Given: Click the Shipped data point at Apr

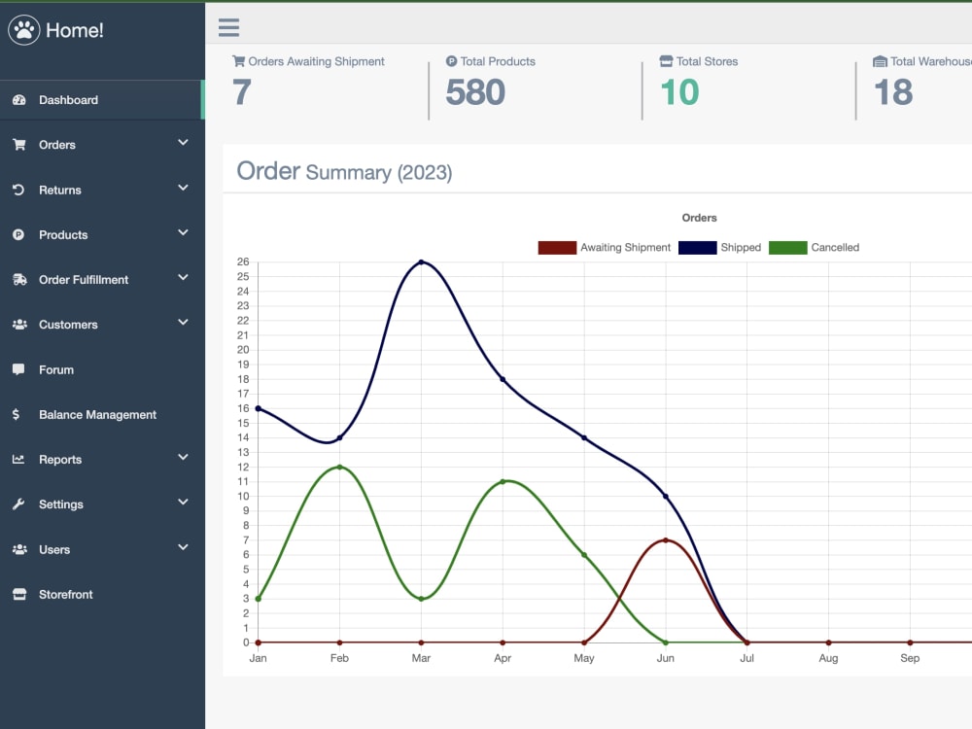Looking at the screenshot, I should pyautogui.click(x=503, y=379).
